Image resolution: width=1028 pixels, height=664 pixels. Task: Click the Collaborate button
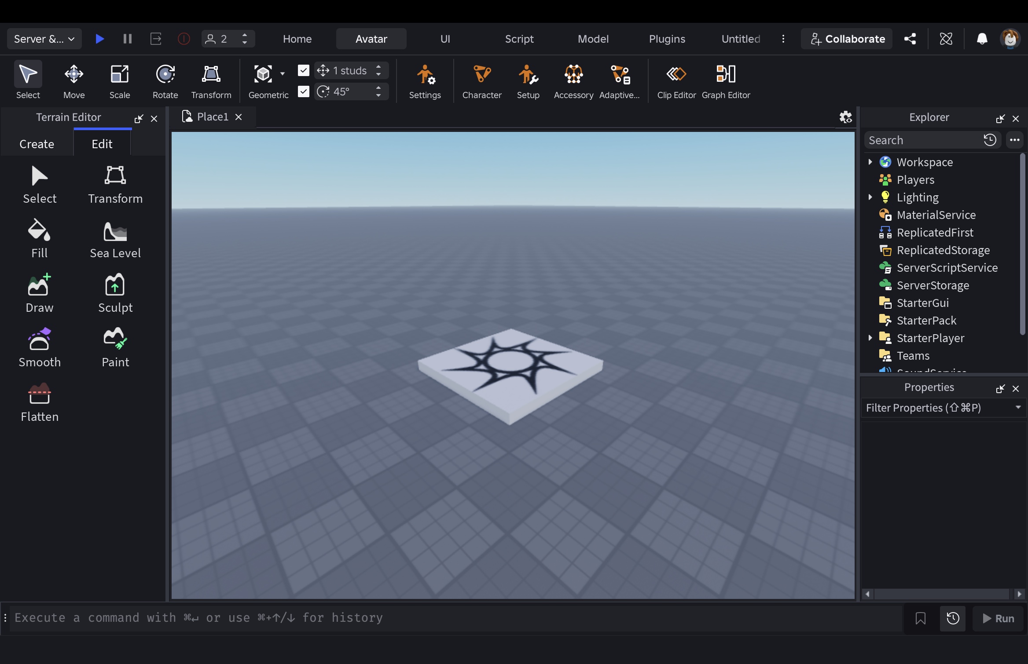point(847,39)
